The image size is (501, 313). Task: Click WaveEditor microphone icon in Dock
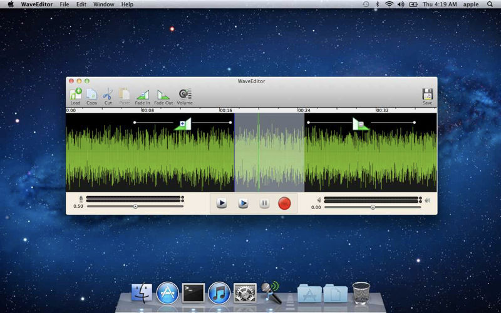271,292
